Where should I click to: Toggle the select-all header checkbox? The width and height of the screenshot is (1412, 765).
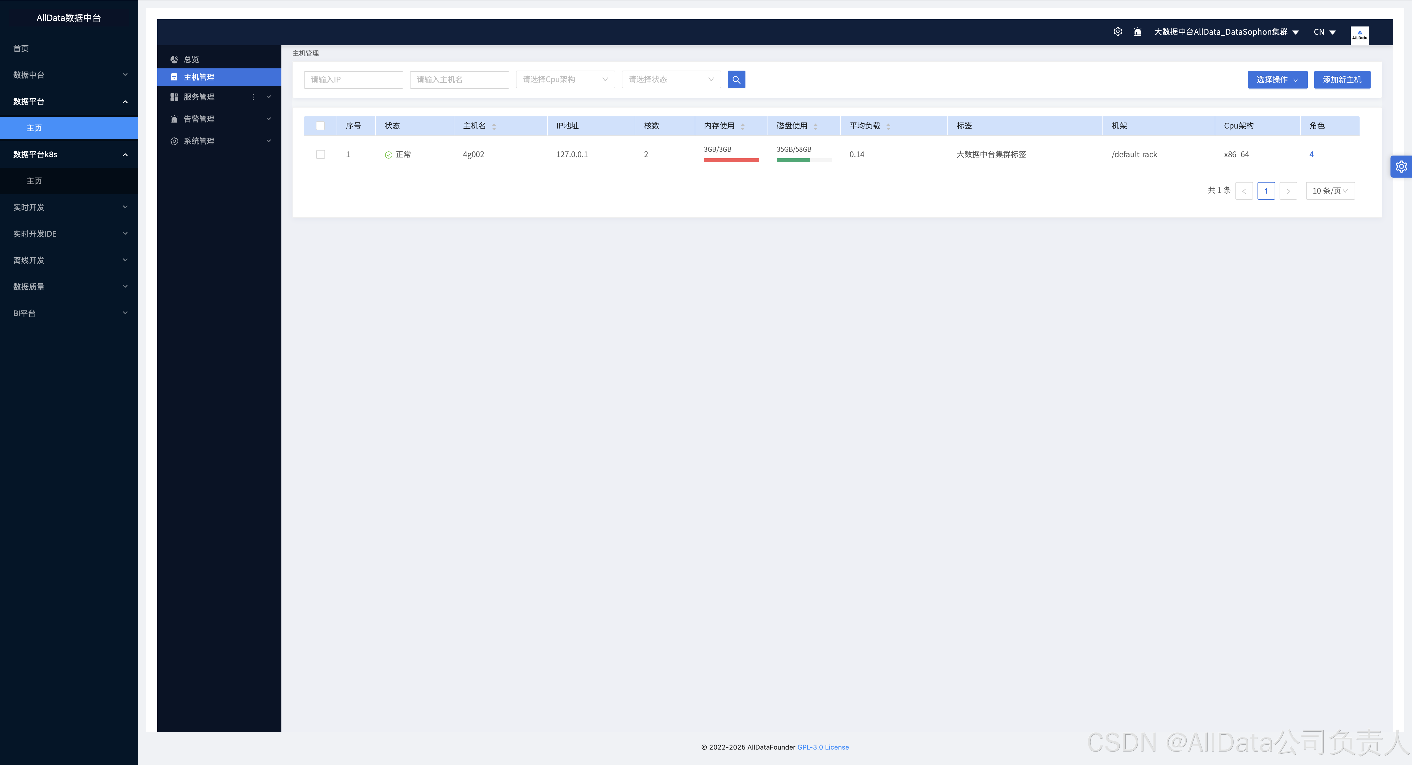click(321, 126)
